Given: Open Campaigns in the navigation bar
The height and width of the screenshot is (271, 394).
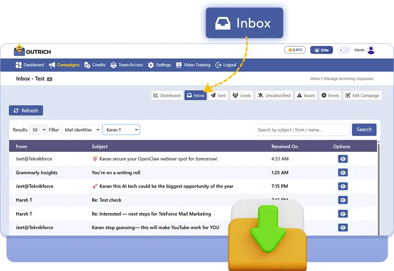Looking at the screenshot, I should coord(64,65).
